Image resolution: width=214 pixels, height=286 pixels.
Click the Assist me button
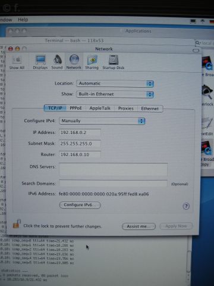[139, 226]
